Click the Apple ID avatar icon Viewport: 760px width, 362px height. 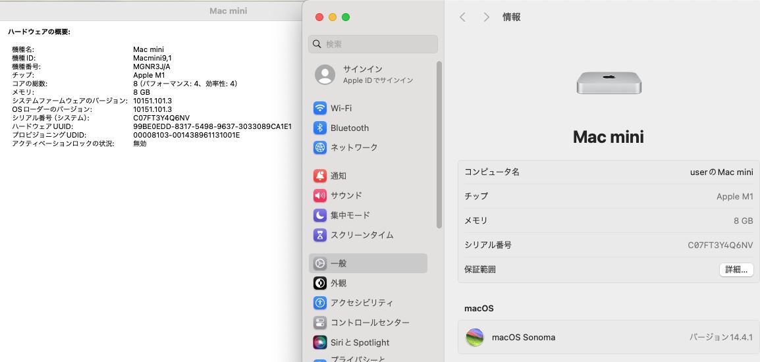point(325,74)
